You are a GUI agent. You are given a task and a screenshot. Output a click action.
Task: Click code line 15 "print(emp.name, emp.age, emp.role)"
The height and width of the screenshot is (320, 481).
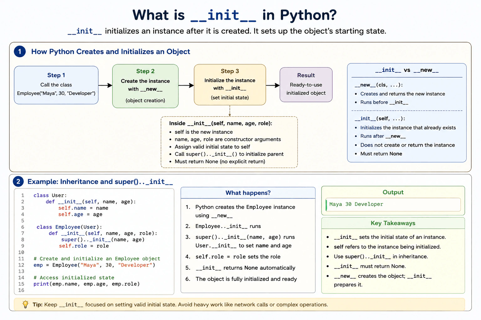(x=86, y=284)
